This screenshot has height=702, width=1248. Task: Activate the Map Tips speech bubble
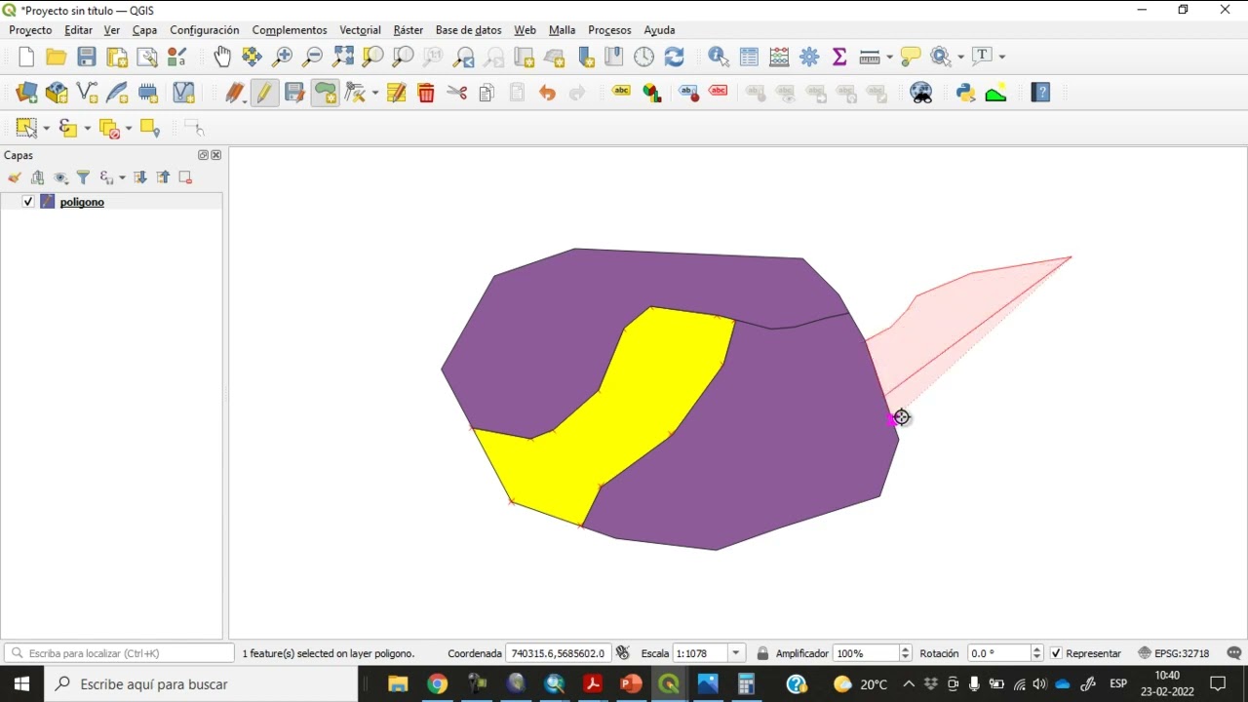click(911, 57)
